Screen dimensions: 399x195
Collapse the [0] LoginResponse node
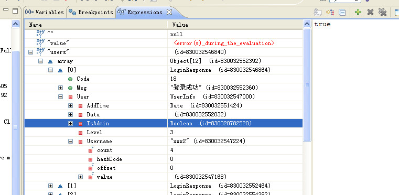(50, 70)
